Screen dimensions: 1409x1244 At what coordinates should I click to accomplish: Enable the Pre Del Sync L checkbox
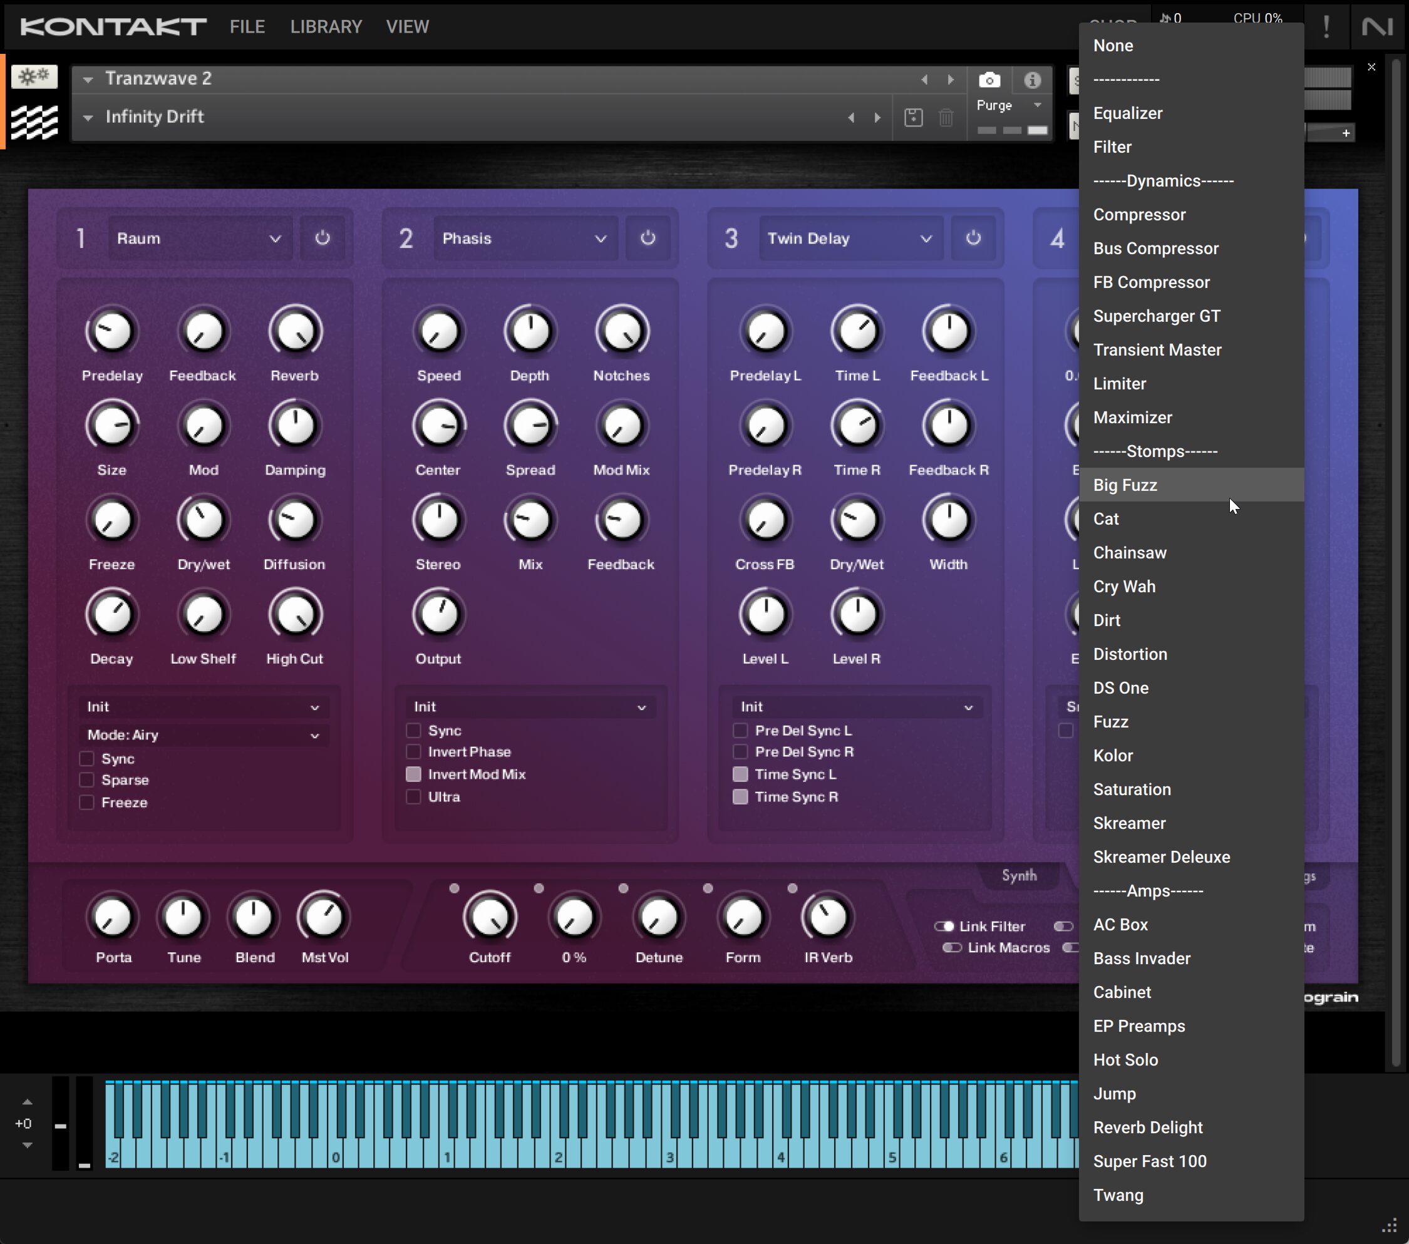(740, 731)
